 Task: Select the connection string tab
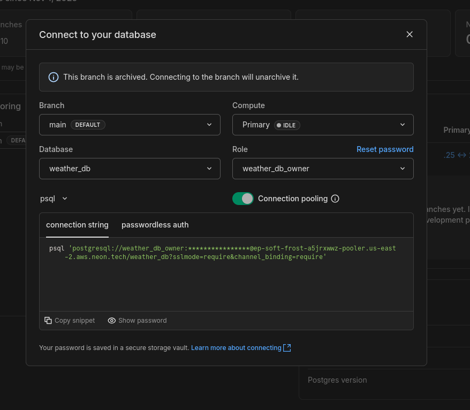coord(77,225)
